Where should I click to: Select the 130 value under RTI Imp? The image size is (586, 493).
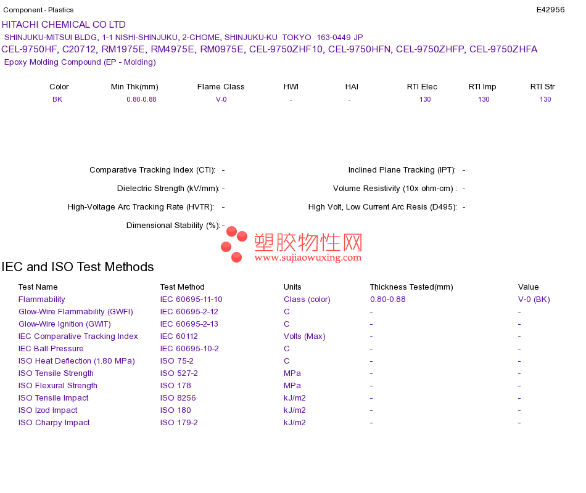tap(484, 99)
